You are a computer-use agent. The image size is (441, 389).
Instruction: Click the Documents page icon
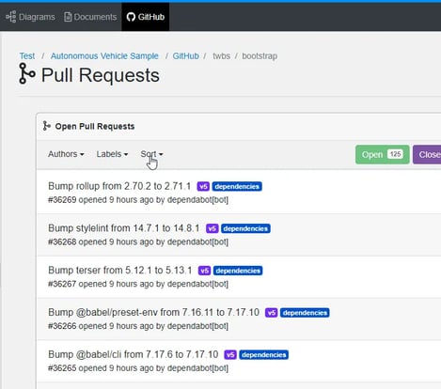(x=68, y=17)
